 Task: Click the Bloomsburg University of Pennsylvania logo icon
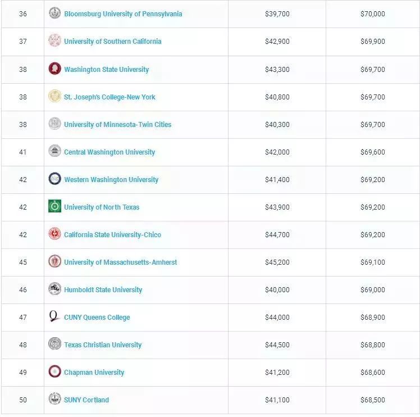(x=54, y=13)
